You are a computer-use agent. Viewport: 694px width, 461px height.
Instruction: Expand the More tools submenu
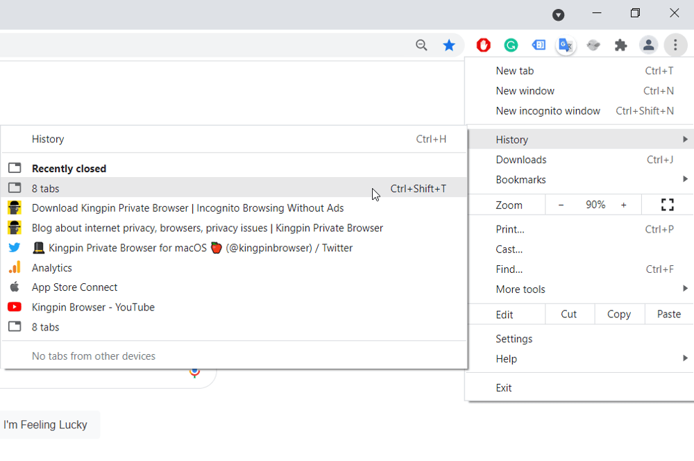tap(520, 289)
